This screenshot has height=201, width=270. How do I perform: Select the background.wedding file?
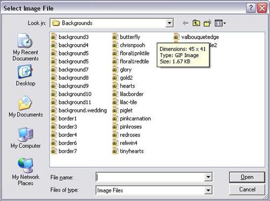(79, 110)
